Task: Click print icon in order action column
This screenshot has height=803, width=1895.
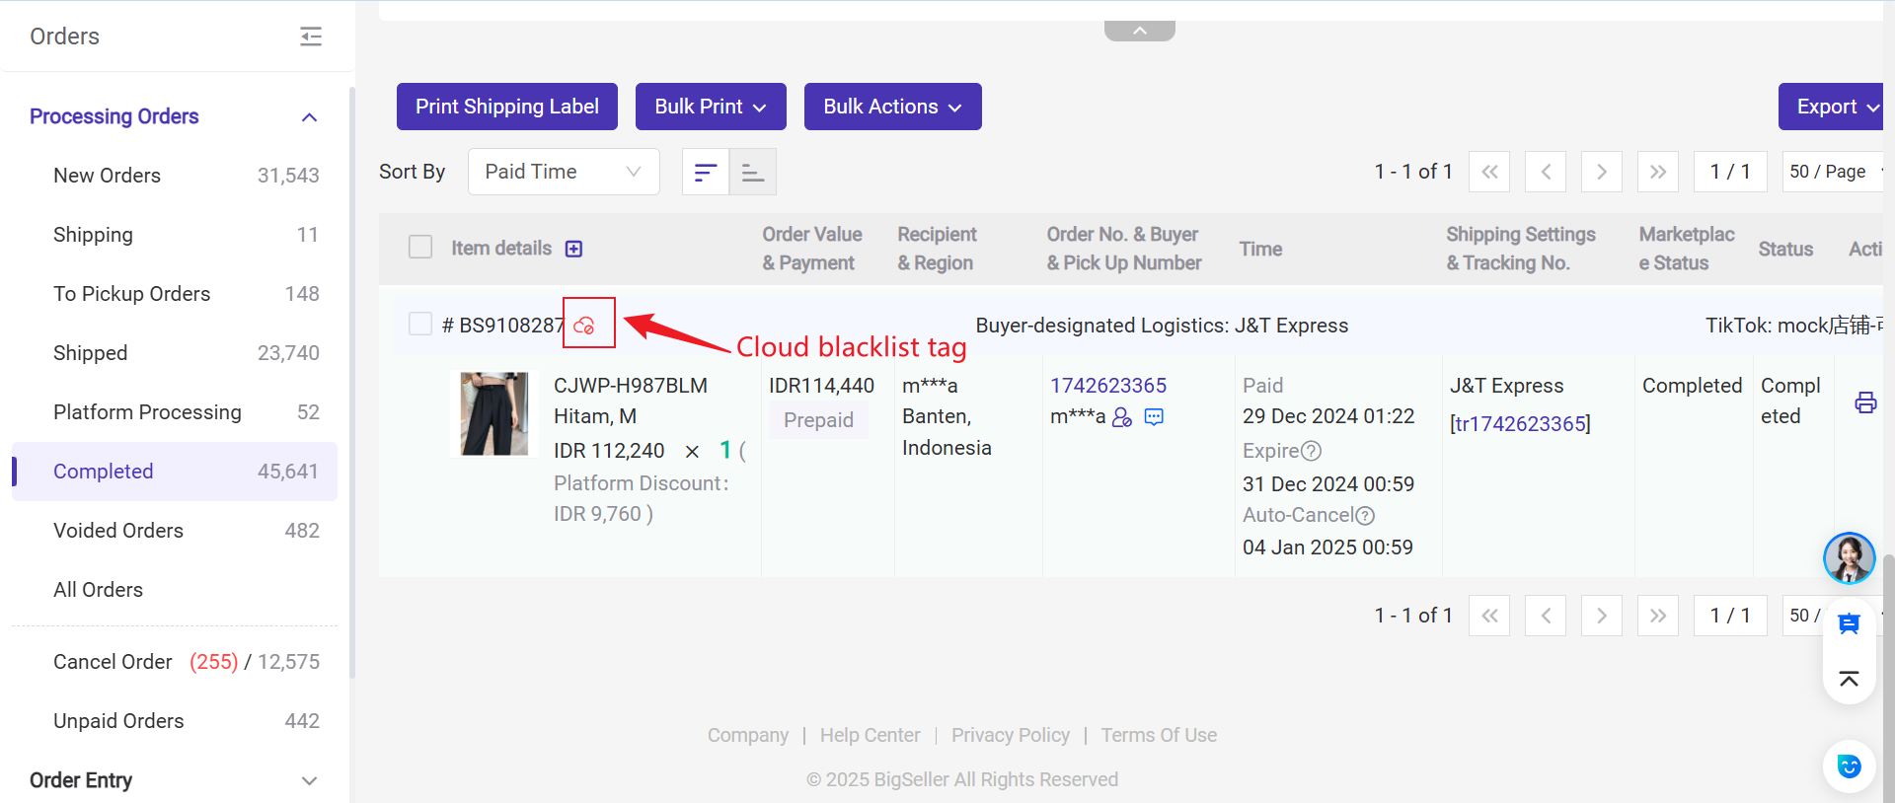Action: click(x=1865, y=402)
